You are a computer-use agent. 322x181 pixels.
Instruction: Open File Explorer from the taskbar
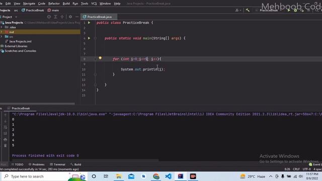(119, 176)
